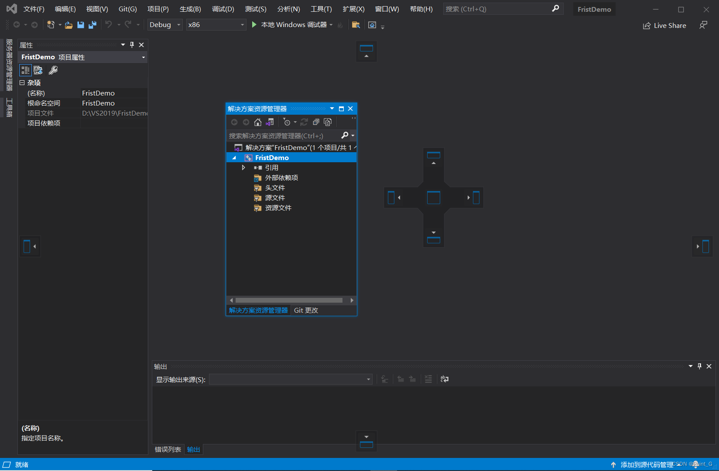Open the 服务器资源管理器 side tab
The width and height of the screenshot is (719, 471).
click(9, 65)
